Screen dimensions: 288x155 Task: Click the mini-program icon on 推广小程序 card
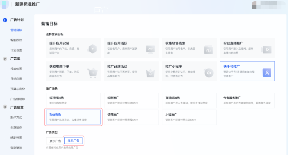209,73
